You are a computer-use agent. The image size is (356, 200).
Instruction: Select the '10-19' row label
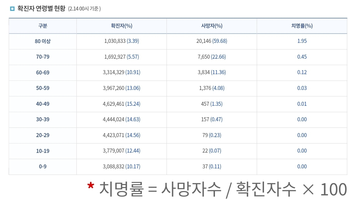coord(43,151)
